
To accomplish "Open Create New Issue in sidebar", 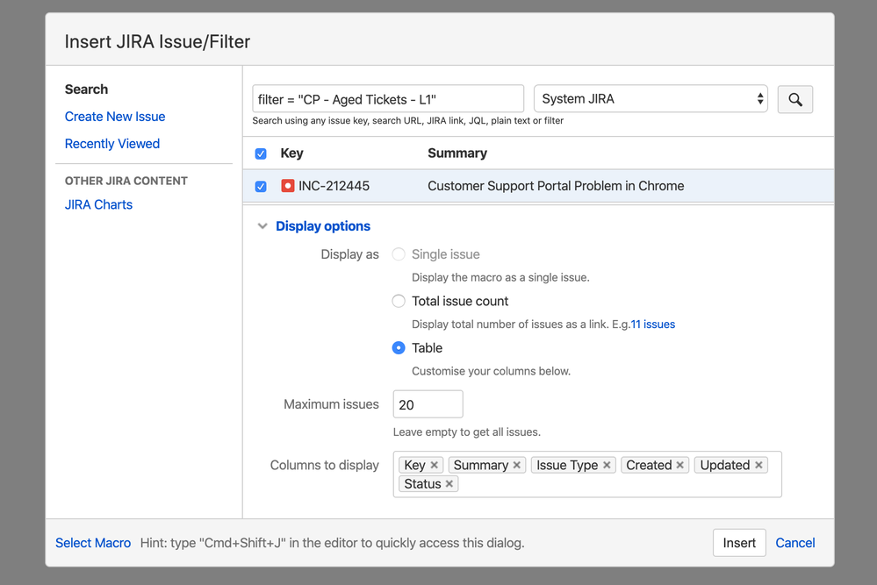I will point(115,117).
